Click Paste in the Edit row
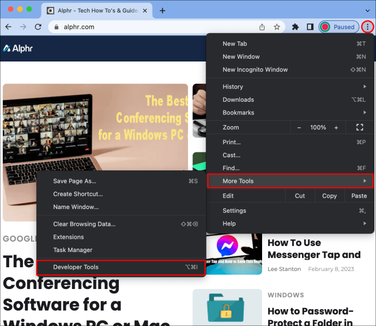 click(359, 196)
